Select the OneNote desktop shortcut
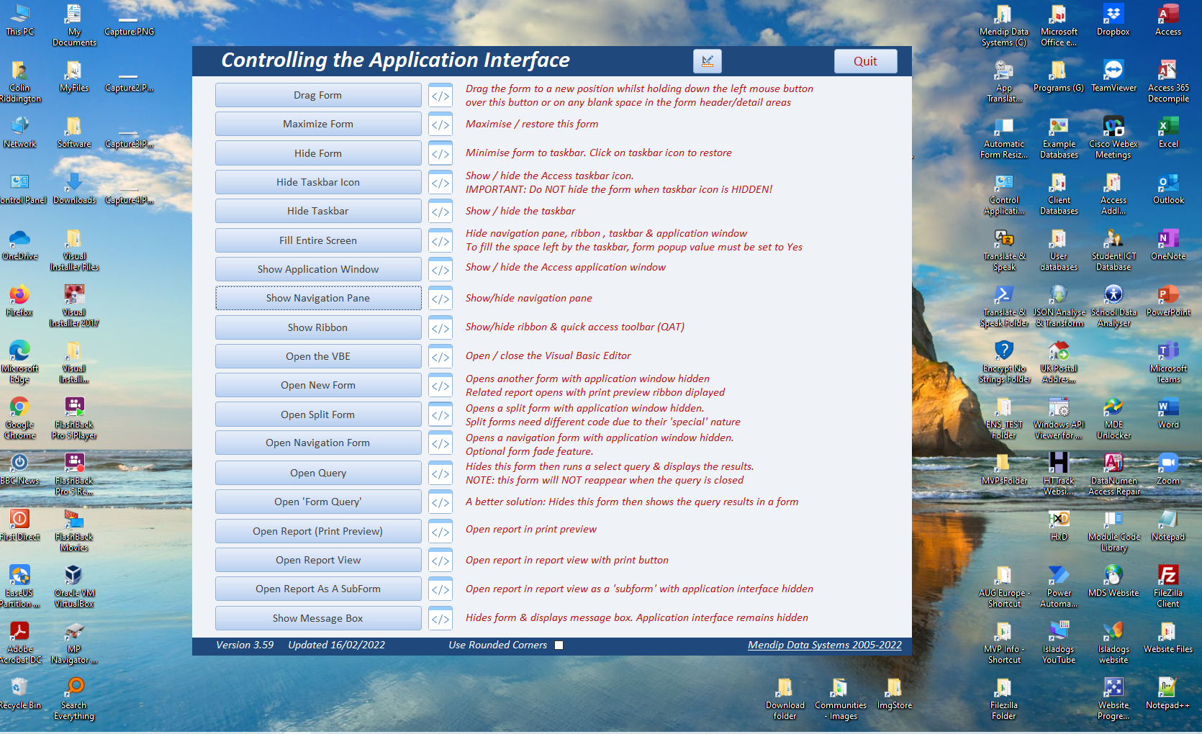 click(x=1168, y=244)
